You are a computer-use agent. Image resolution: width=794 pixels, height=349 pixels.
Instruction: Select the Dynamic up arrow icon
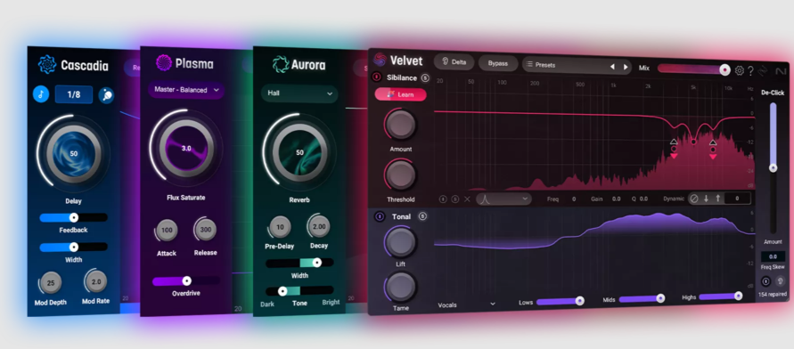[717, 199]
